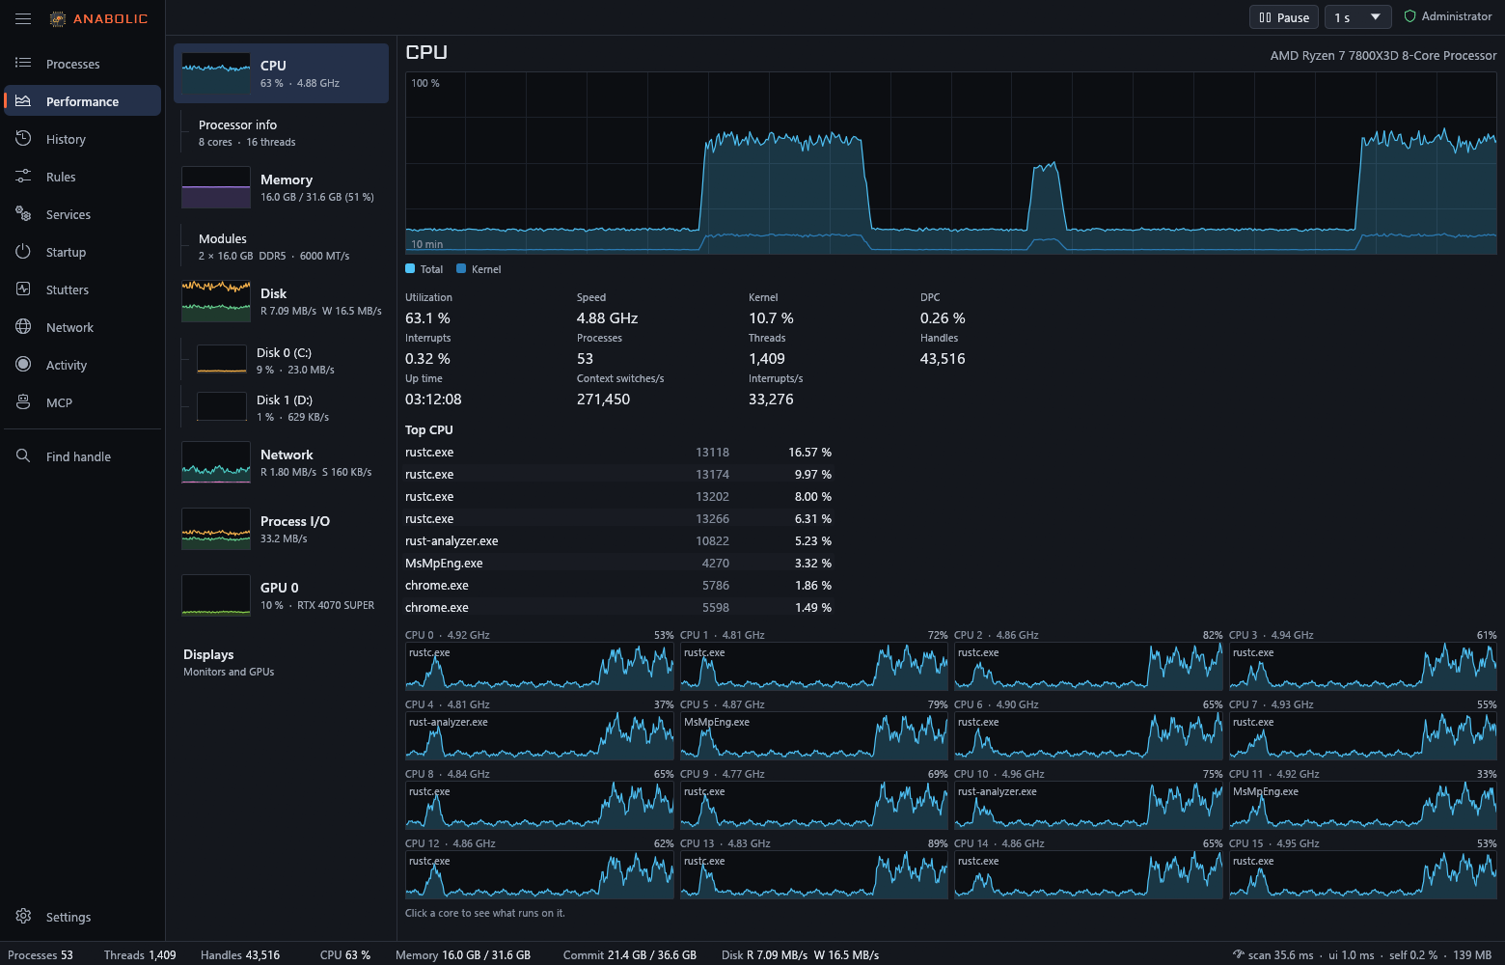This screenshot has width=1505, height=965.
Task: Click the Find handle magnifier icon
Action: (23, 455)
